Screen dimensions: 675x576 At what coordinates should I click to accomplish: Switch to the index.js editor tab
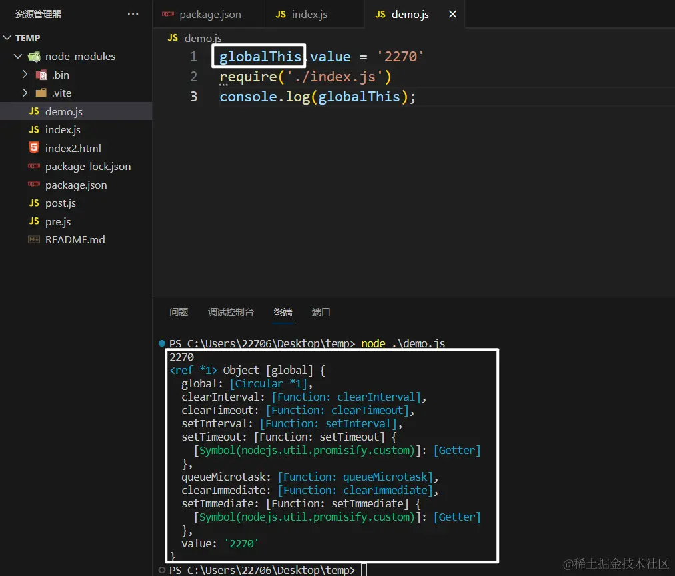tap(315, 14)
